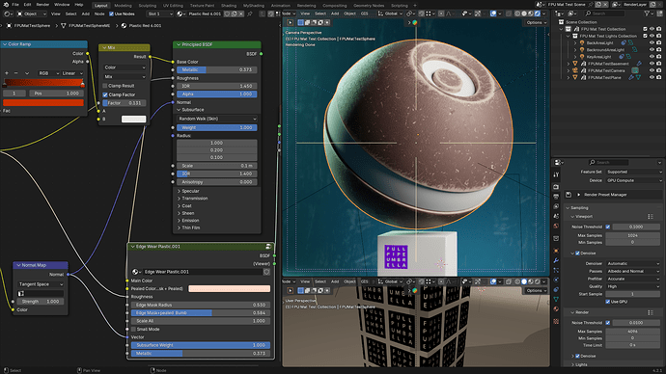Expand FPUMatTestPlane in the outliner
Viewport: 666px width, 374px height.
tap(569, 78)
